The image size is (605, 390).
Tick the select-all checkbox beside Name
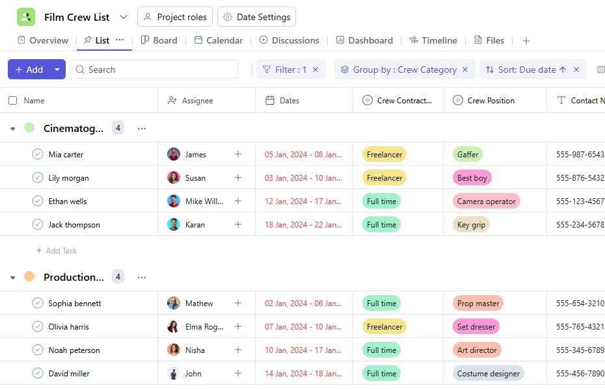tap(13, 101)
